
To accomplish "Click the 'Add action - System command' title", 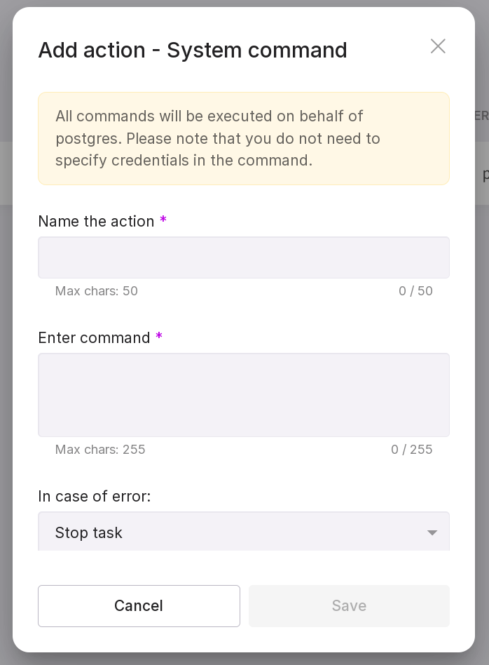I will click(x=193, y=51).
